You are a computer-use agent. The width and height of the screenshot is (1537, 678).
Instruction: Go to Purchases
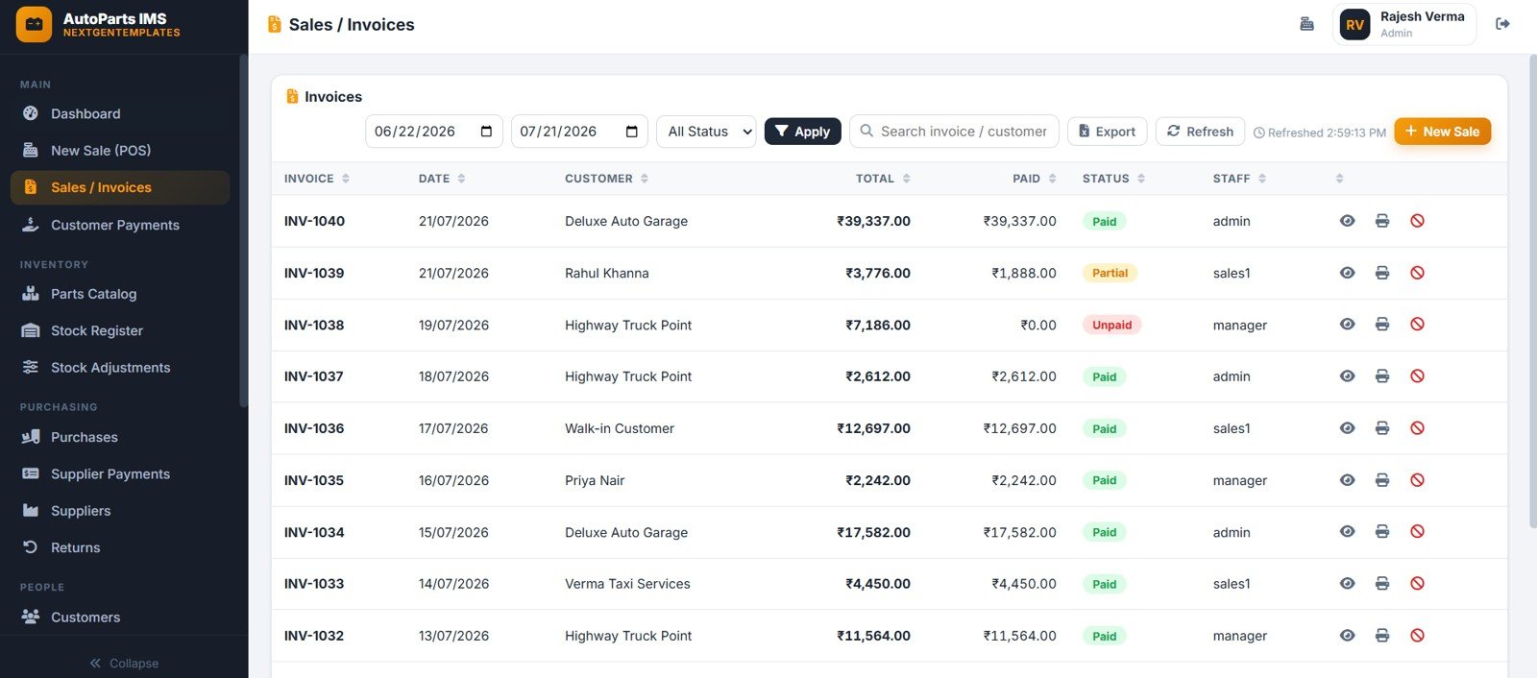click(x=120, y=437)
